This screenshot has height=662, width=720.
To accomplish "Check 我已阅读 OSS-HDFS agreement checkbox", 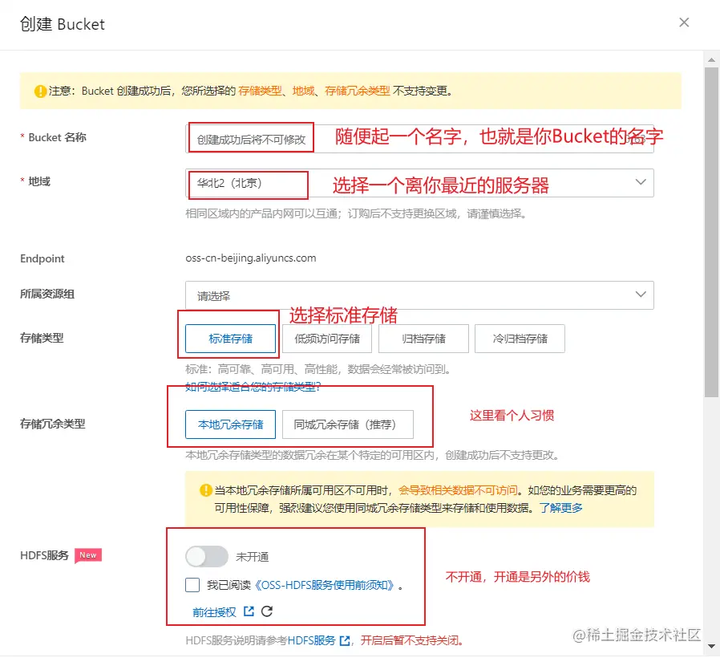I will [192, 585].
